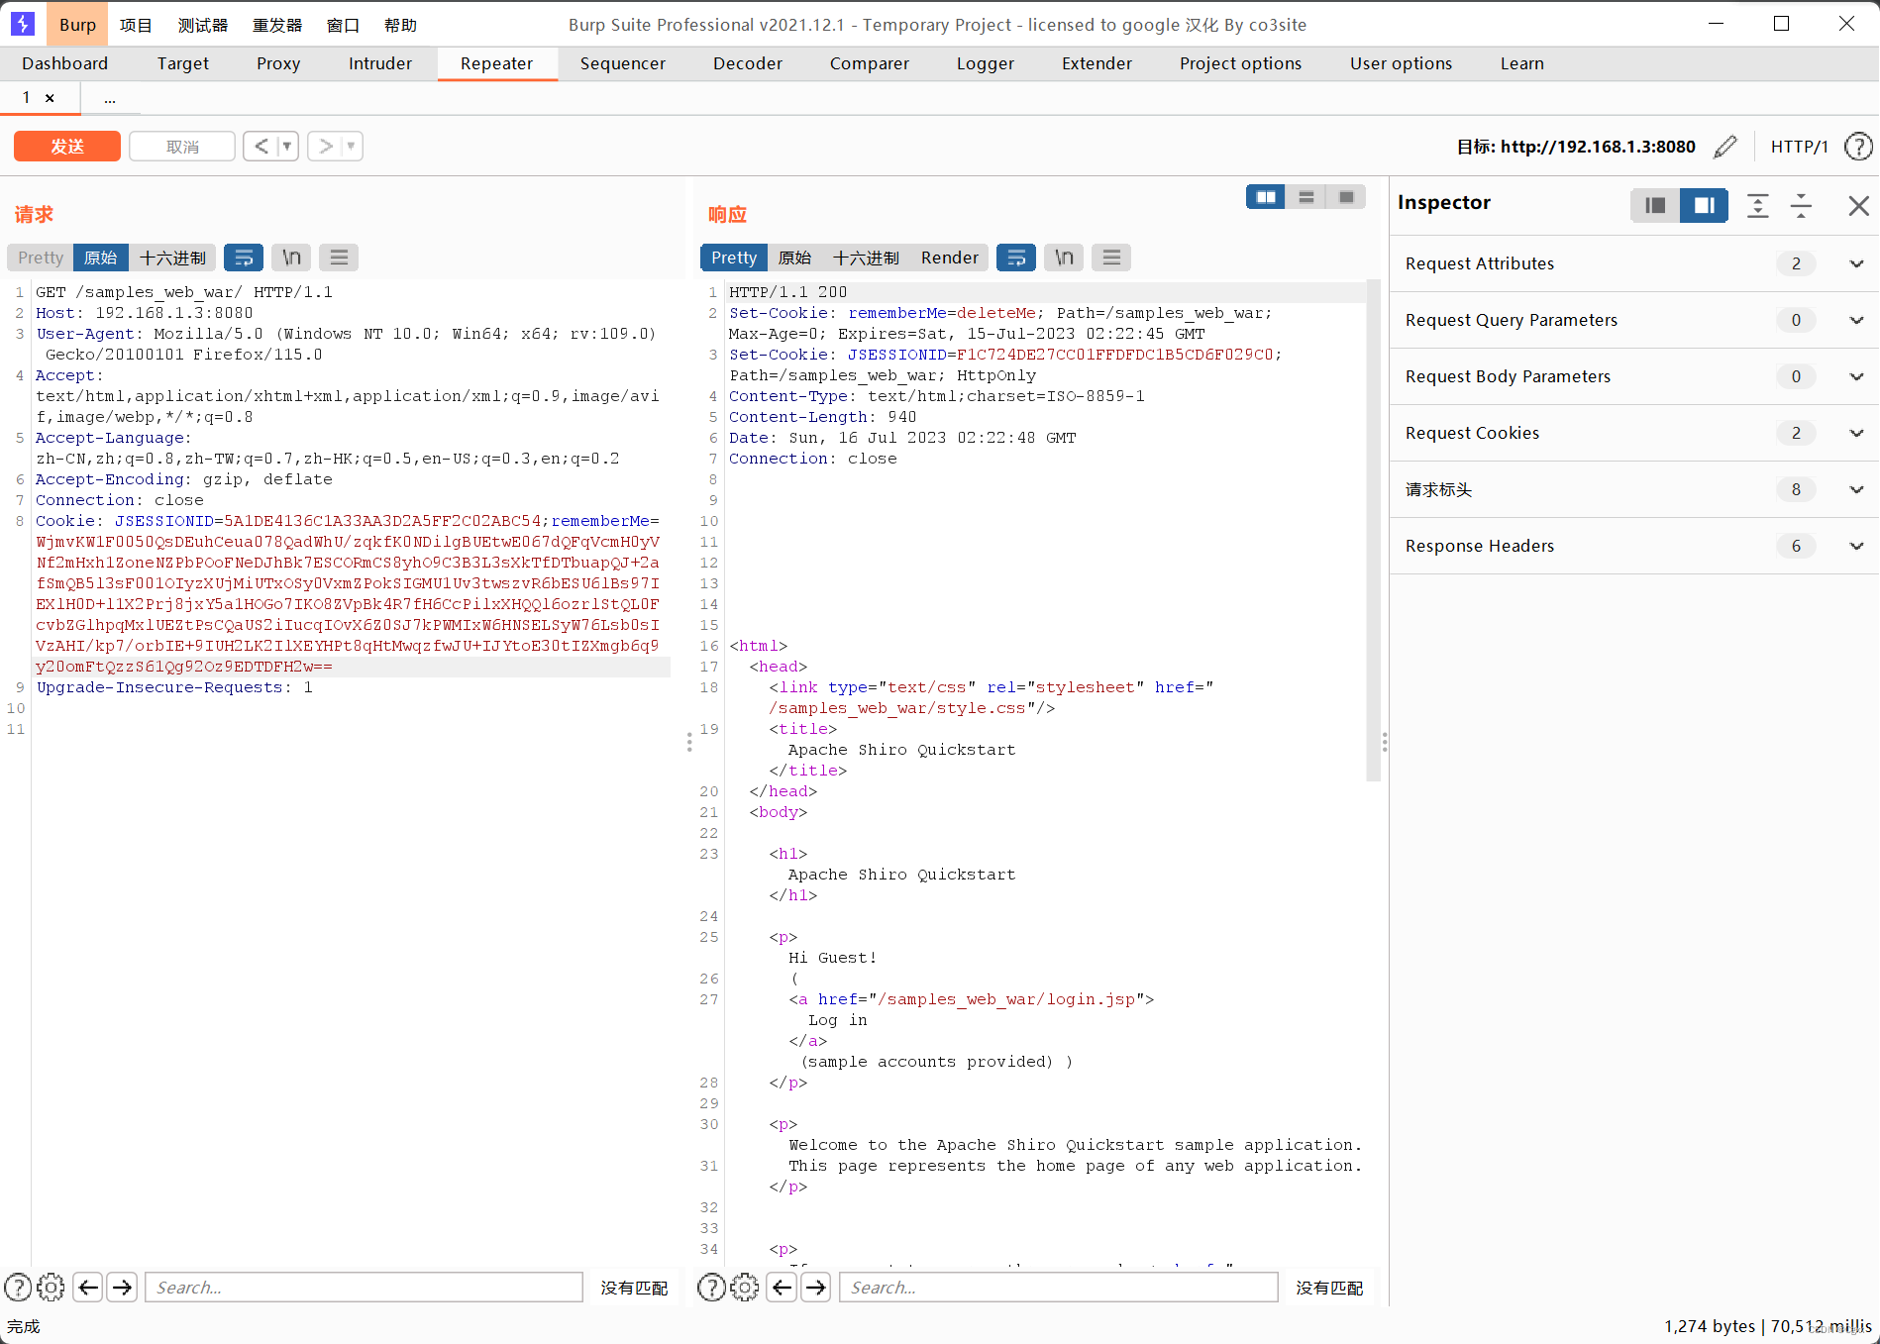Select Pretty view in request panel

41,258
